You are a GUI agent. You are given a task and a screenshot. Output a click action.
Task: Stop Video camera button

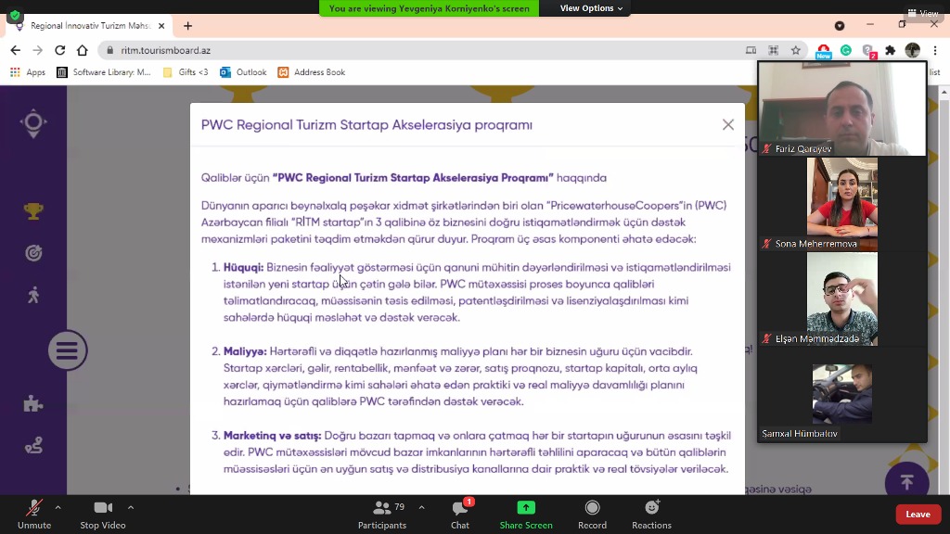point(103,514)
